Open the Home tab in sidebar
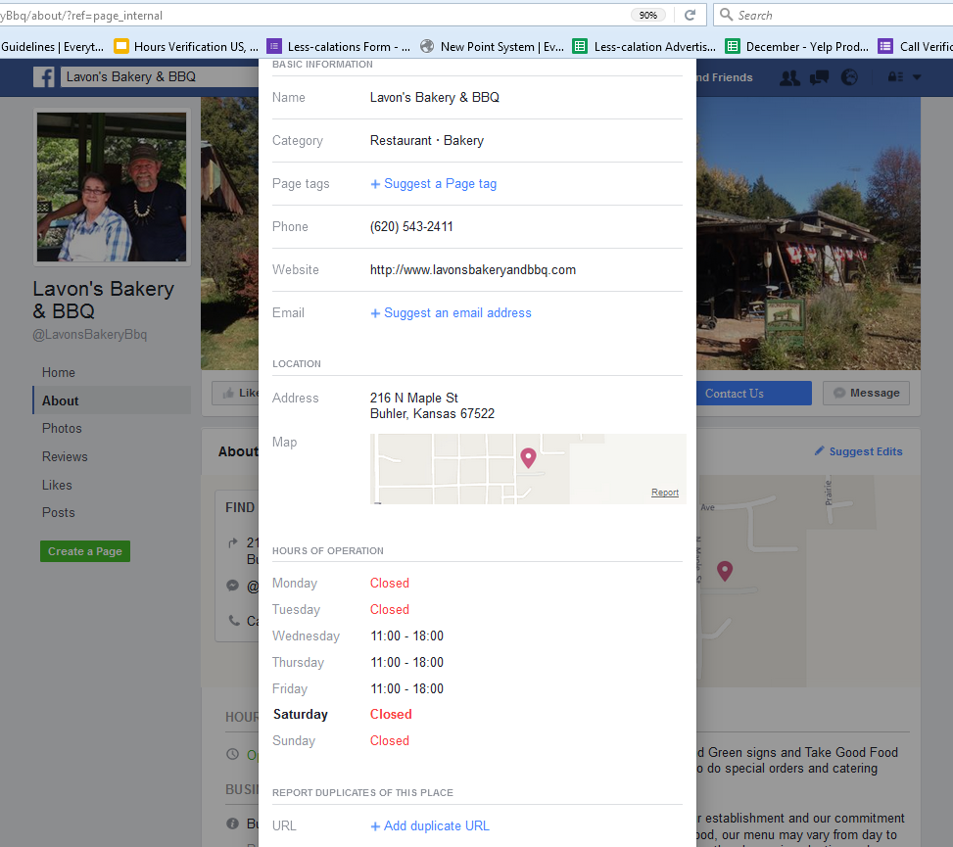The width and height of the screenshot is (953, 847). (x=59, y=372)
